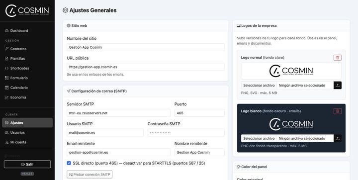Click the 'PNG, SVG · máx. 5 MB' note

point(259,93)
